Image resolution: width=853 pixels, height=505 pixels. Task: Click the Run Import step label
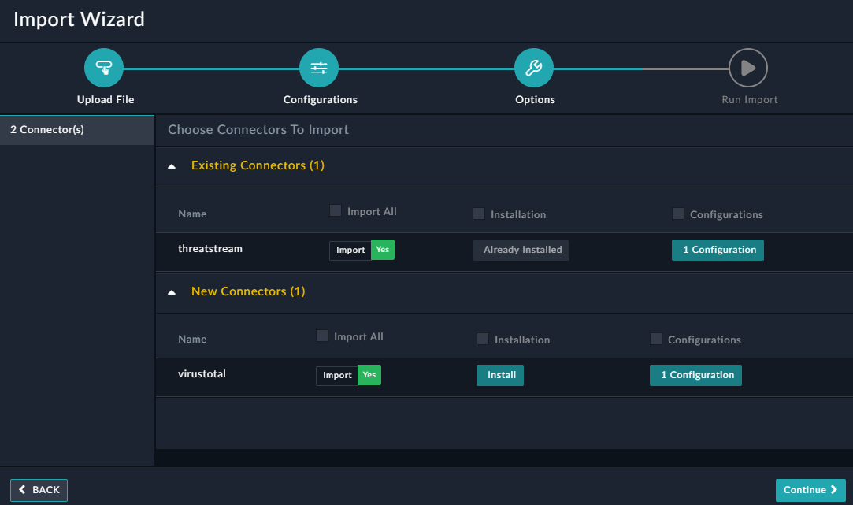coord(750,99)
